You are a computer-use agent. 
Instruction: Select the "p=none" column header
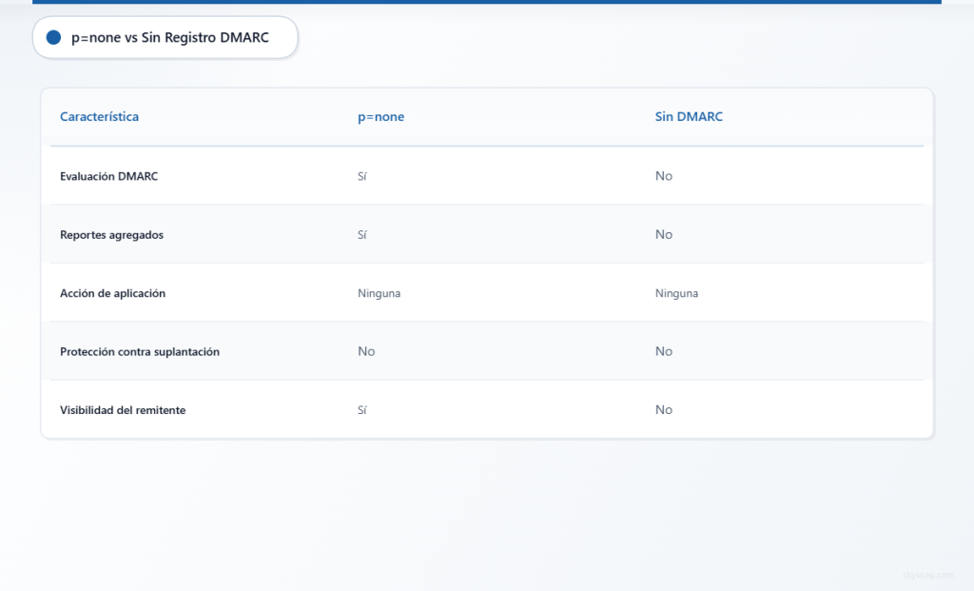[380, 117]
